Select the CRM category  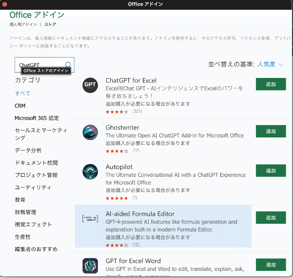click(x=20, y=106)
